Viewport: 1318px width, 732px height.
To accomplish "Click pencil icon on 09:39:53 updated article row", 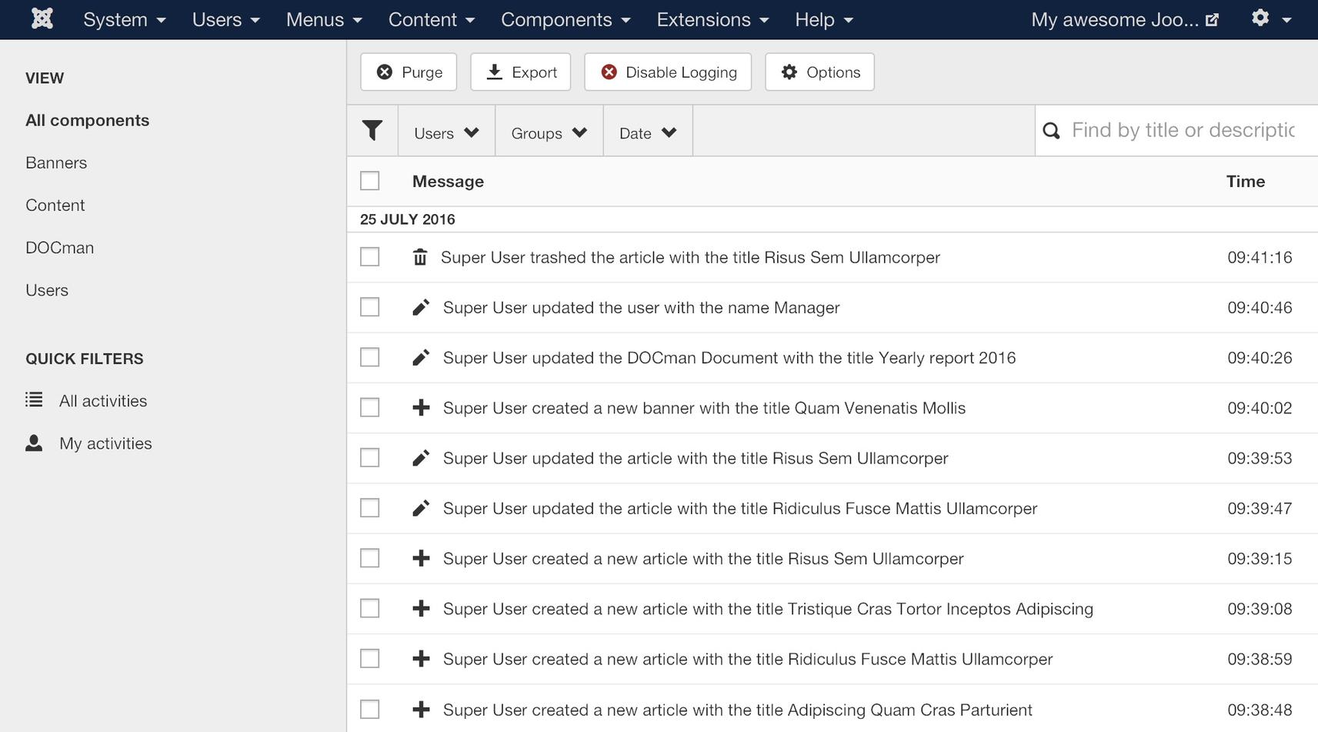I will [x=421, y=458].
